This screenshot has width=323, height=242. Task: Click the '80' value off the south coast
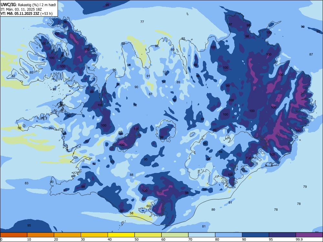click(x=213, y=210)
